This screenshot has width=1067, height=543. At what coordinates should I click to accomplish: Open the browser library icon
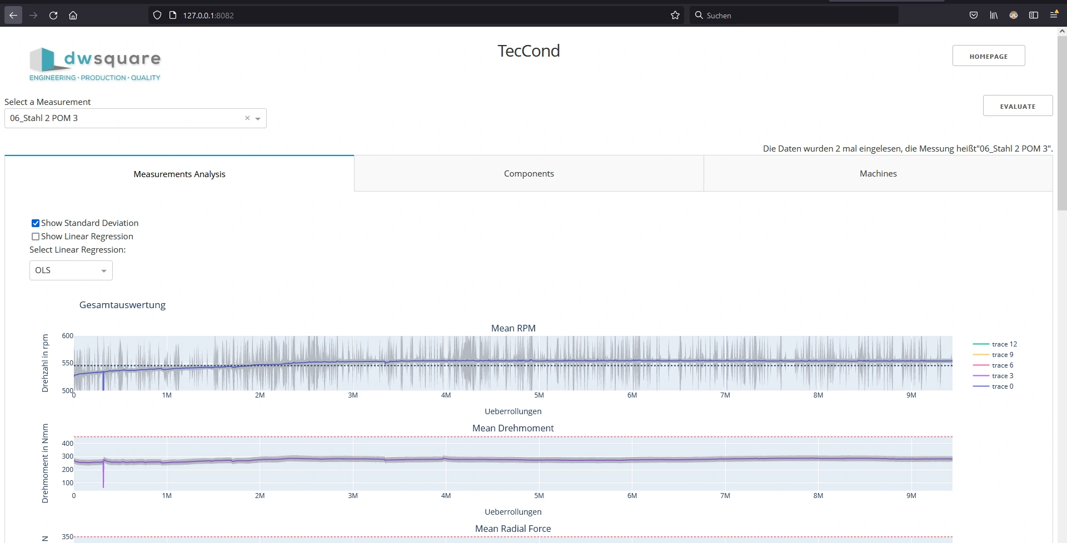pyautogui.click(x=994, y=16)
